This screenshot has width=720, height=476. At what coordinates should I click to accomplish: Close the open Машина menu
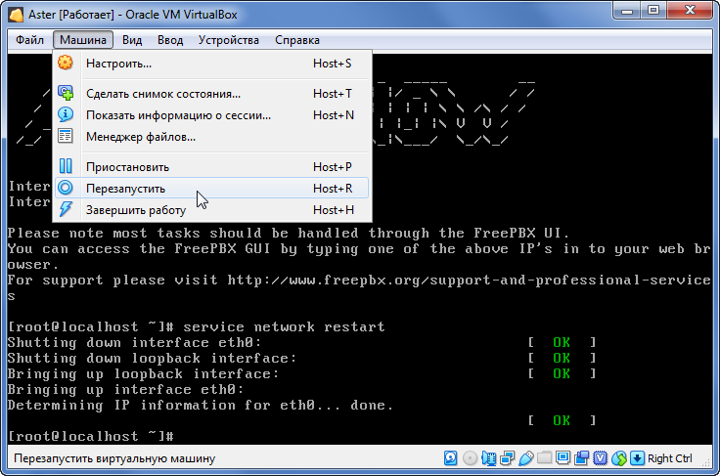(x=83, y=40)
